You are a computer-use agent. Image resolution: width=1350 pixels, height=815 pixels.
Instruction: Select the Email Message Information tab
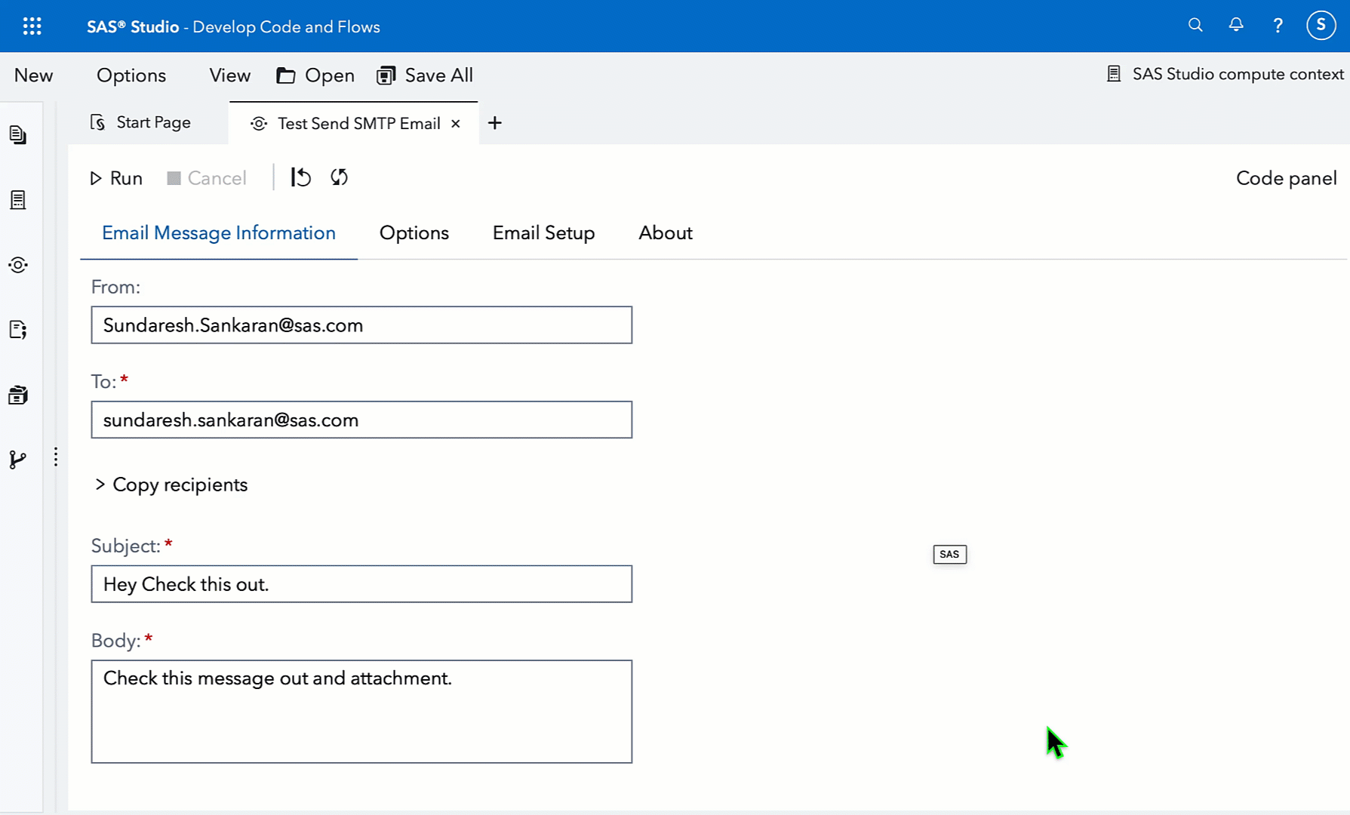219,233
